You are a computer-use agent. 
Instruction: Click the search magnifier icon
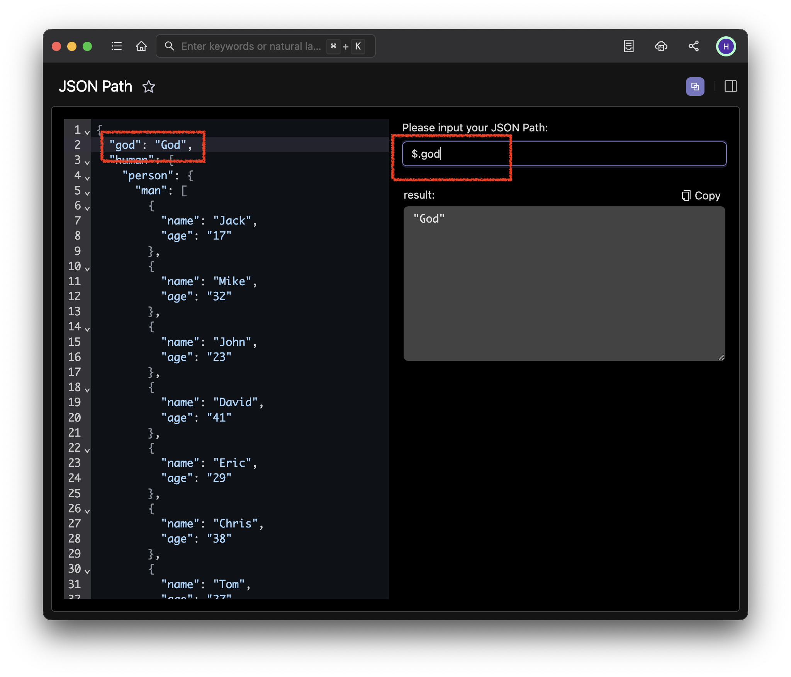tap(169, 46)
